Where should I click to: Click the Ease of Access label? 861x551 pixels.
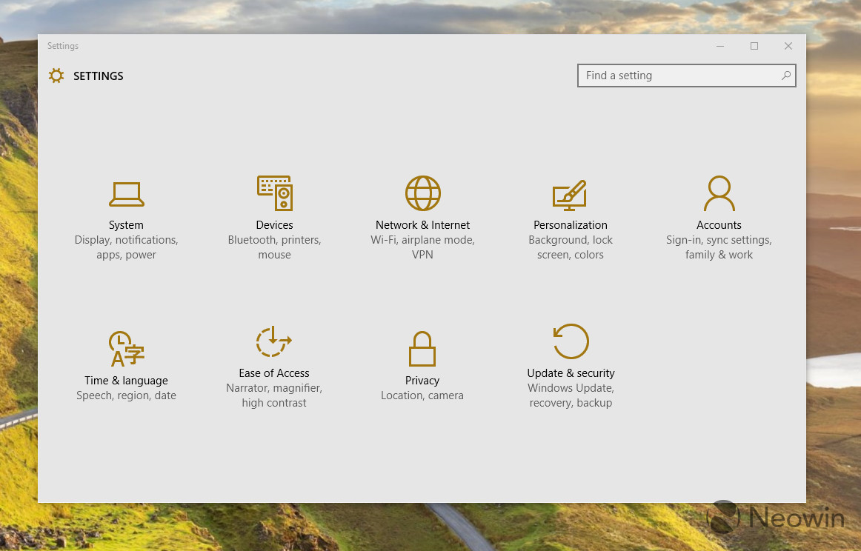pyautogui.click(x=274, y=373)
